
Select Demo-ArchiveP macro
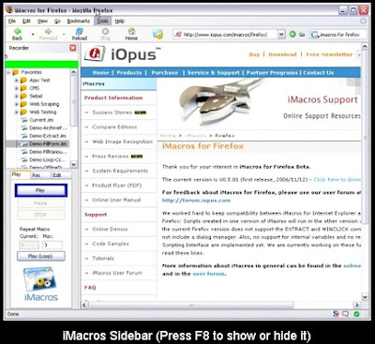point(48,128)
